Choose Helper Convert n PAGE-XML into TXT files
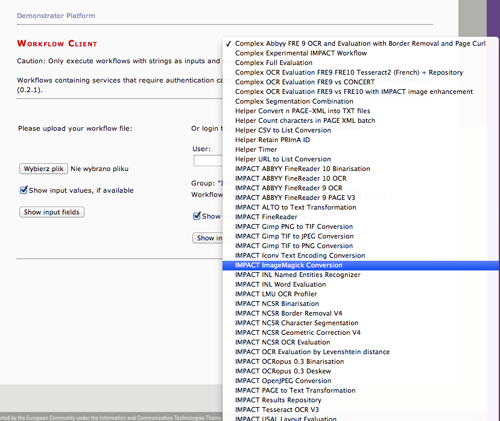This screenshot has height=421, width=500. (x=360, y=111)
